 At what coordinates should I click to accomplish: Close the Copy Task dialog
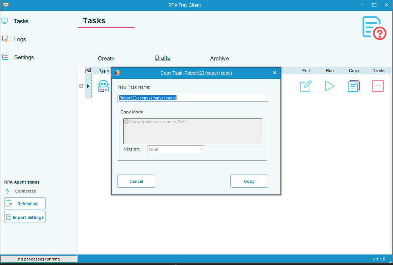pos(274,73)
